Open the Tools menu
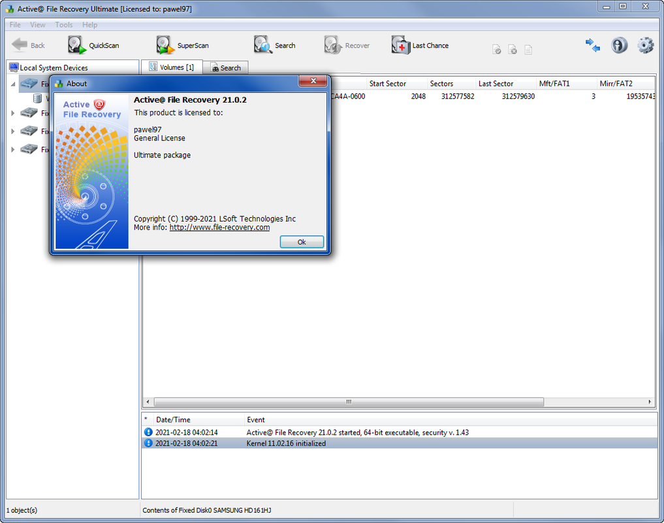Viewport: 664px width, 523px height. click(64, 25)
